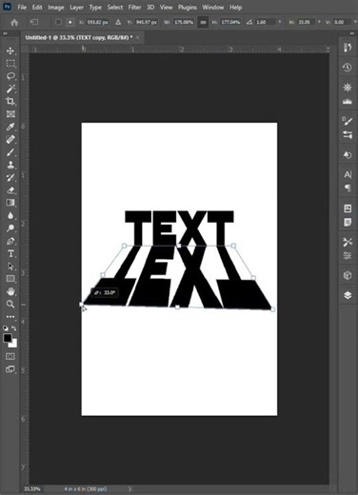Select the Gradient tool
The height and width of the screenshot is (495, 358).
[x=10, y=203]
